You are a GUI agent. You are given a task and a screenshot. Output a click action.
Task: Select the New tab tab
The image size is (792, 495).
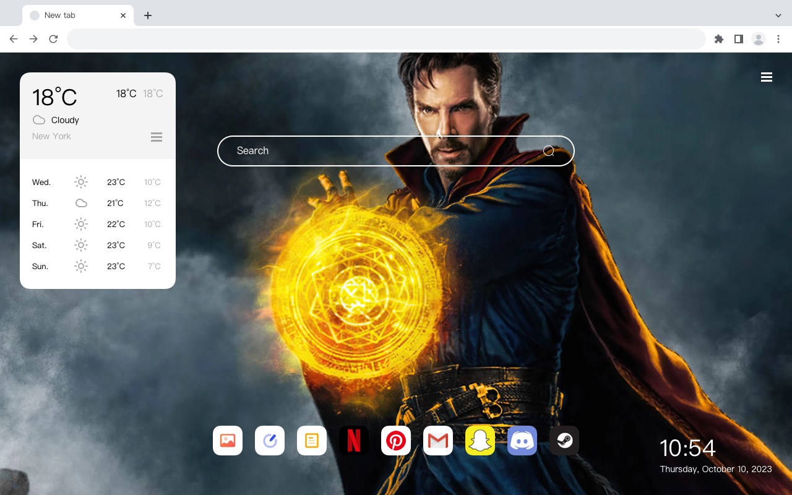click(78, 15)
